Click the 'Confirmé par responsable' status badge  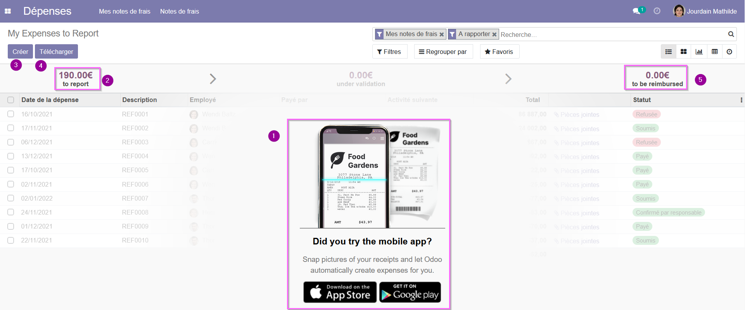click(669, 213)
